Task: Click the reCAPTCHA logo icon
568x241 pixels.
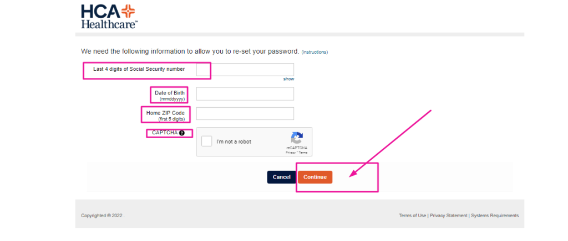Action: [x=297, y=139]
